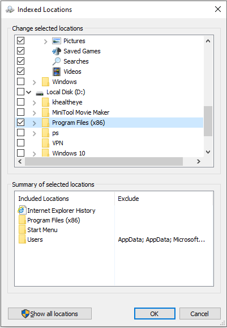Select the VPN tree label

[58, 144]
